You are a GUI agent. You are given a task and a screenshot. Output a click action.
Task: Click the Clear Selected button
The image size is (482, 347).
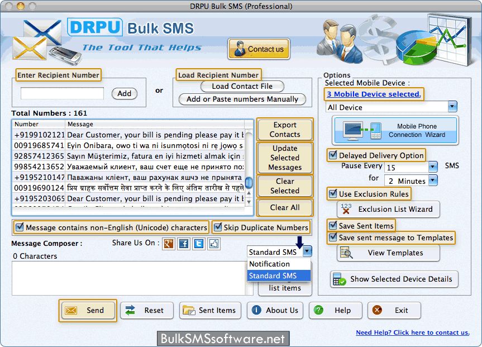click(285, 186)
